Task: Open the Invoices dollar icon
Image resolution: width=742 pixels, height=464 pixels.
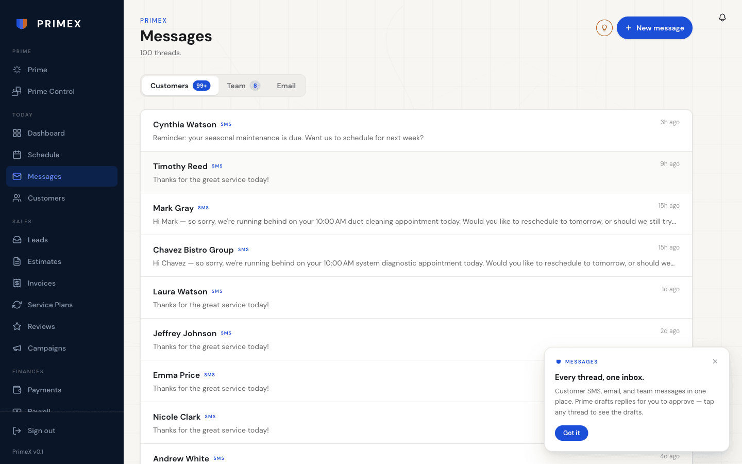Action: click(x=17, y=283)
